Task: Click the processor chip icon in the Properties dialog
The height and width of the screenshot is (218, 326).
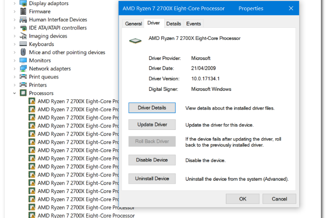Action: [x=135, y=41]
